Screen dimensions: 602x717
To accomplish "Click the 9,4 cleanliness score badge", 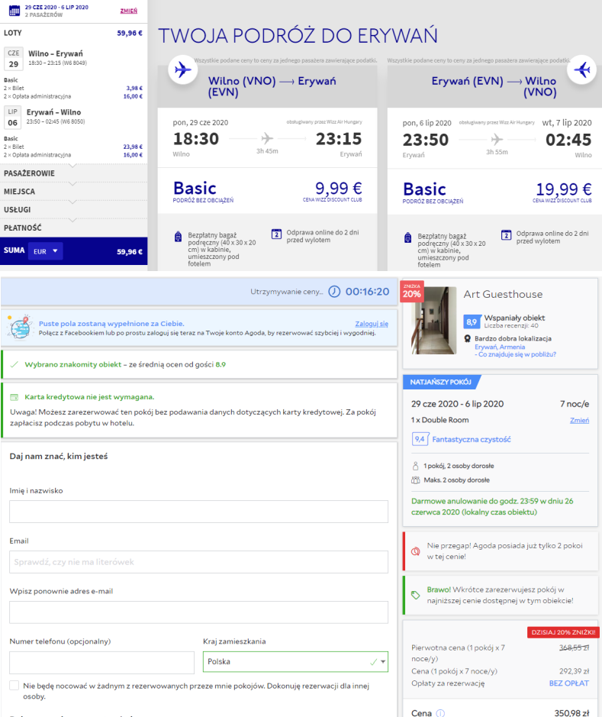I will click(x=419, y=439).
